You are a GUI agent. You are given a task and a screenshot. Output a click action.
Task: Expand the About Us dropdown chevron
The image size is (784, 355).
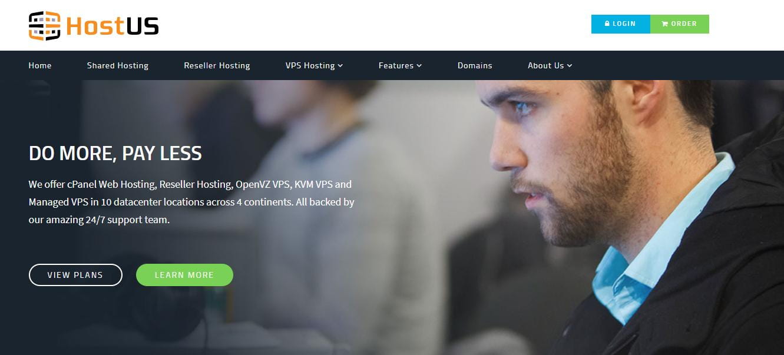pyautogui.click(x=570, y=66)
